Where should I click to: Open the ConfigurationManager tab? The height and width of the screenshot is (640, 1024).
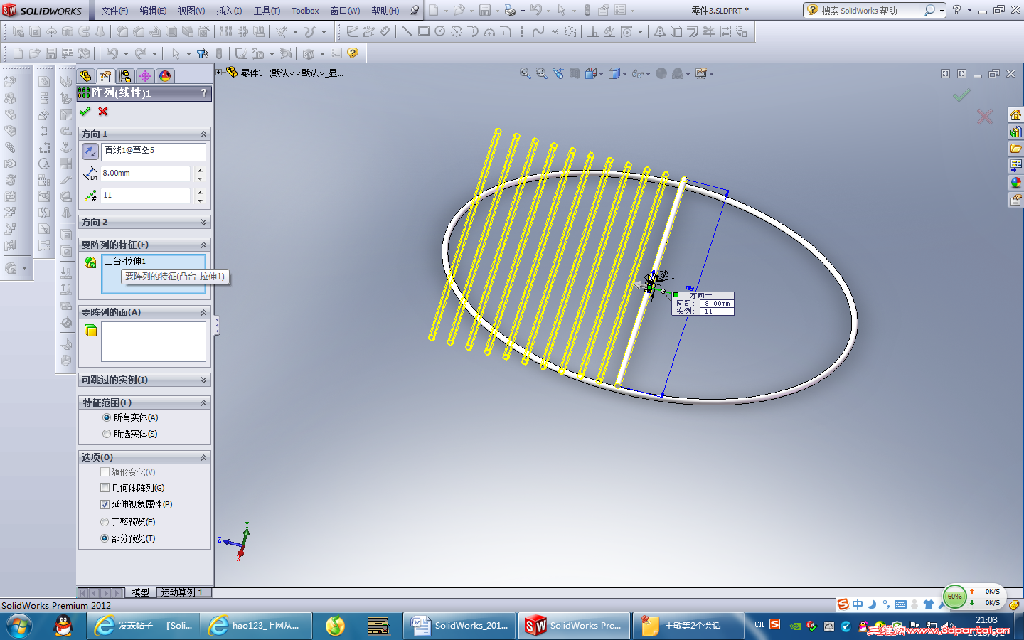[x=125, y=76]
